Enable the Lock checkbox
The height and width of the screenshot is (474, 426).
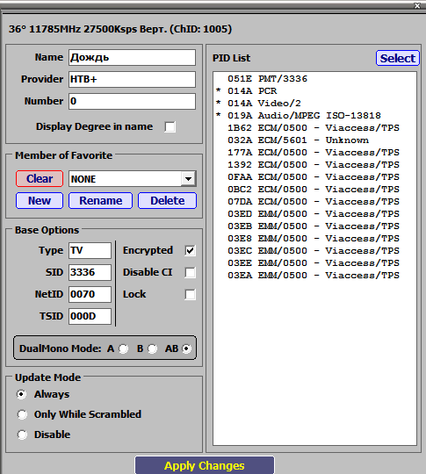coord(190,294)
